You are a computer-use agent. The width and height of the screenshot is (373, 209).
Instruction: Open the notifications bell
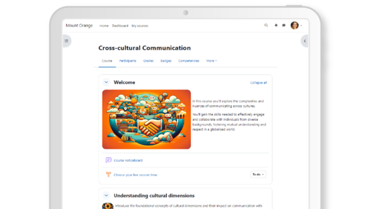(x=276, y=25)
